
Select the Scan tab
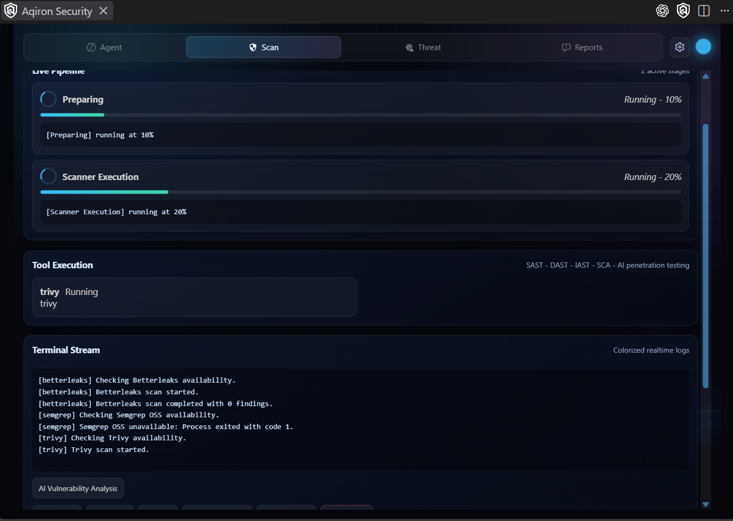263,48
